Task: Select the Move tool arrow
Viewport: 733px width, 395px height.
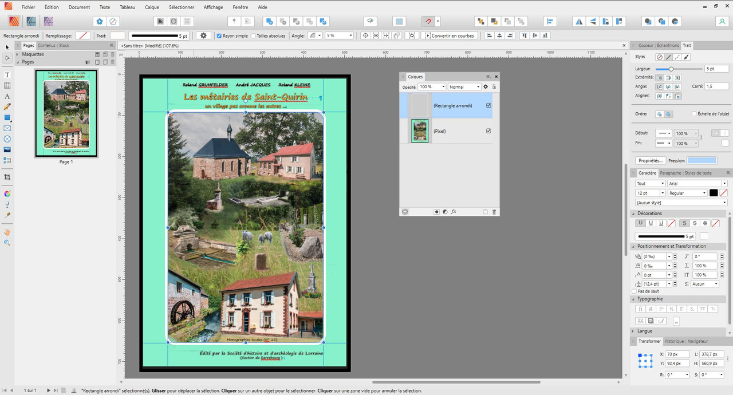Action: pos(7,47)
